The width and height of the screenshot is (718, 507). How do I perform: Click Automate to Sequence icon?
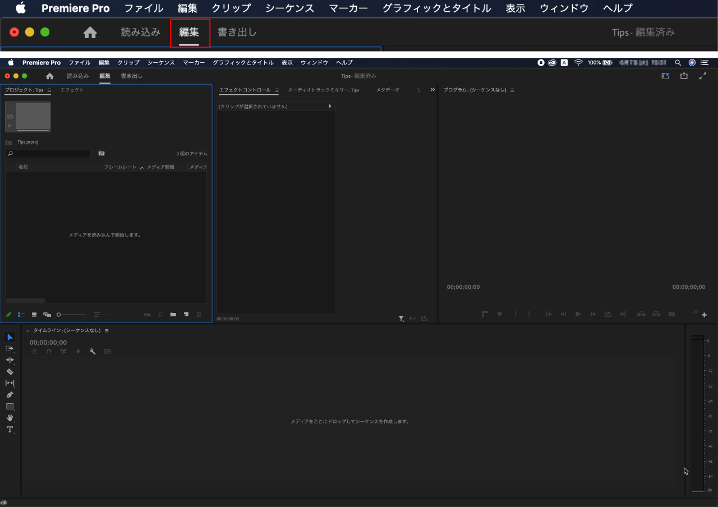tap(148, 315)
